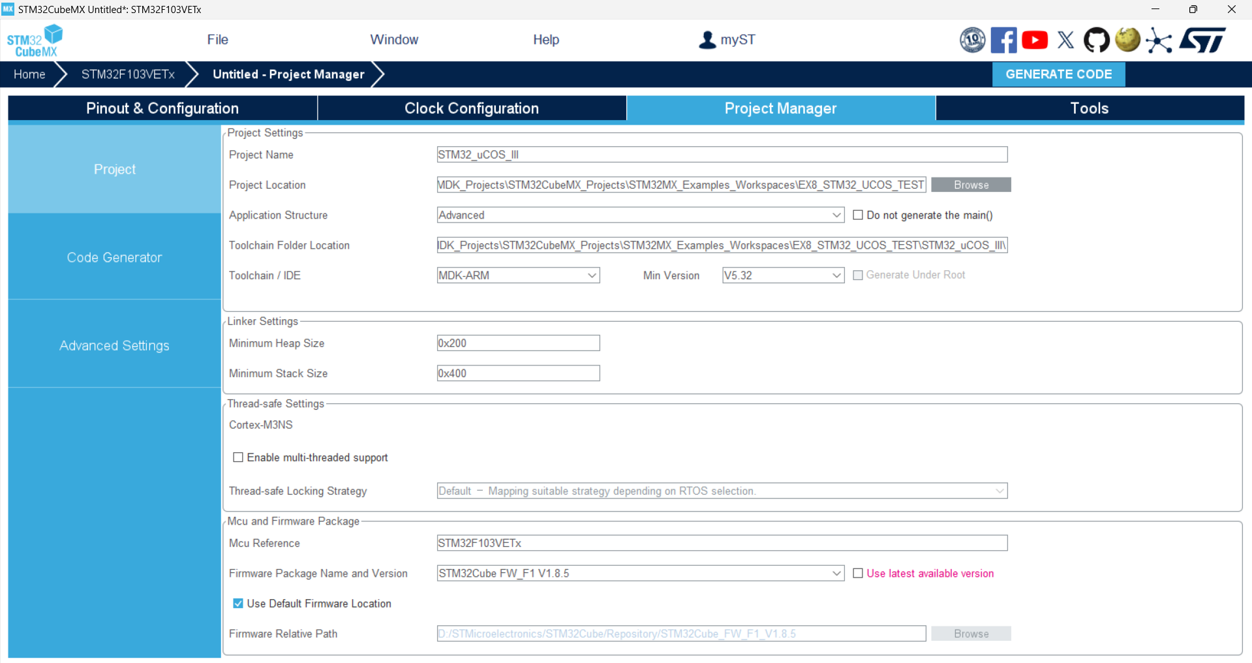Open the 10th anniversary badge icon
The image size is (1252, 663).
(x=972, y=40)
